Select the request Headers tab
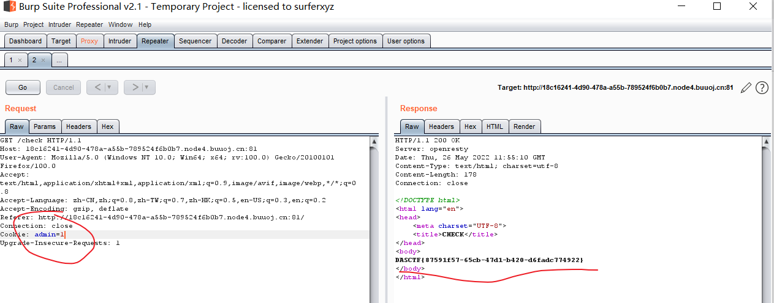774x303 pixels. (78, 126)
